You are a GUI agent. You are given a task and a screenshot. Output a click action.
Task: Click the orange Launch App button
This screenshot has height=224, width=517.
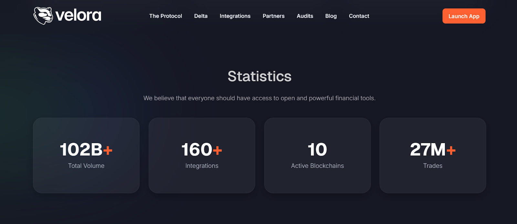coord(464,16)
